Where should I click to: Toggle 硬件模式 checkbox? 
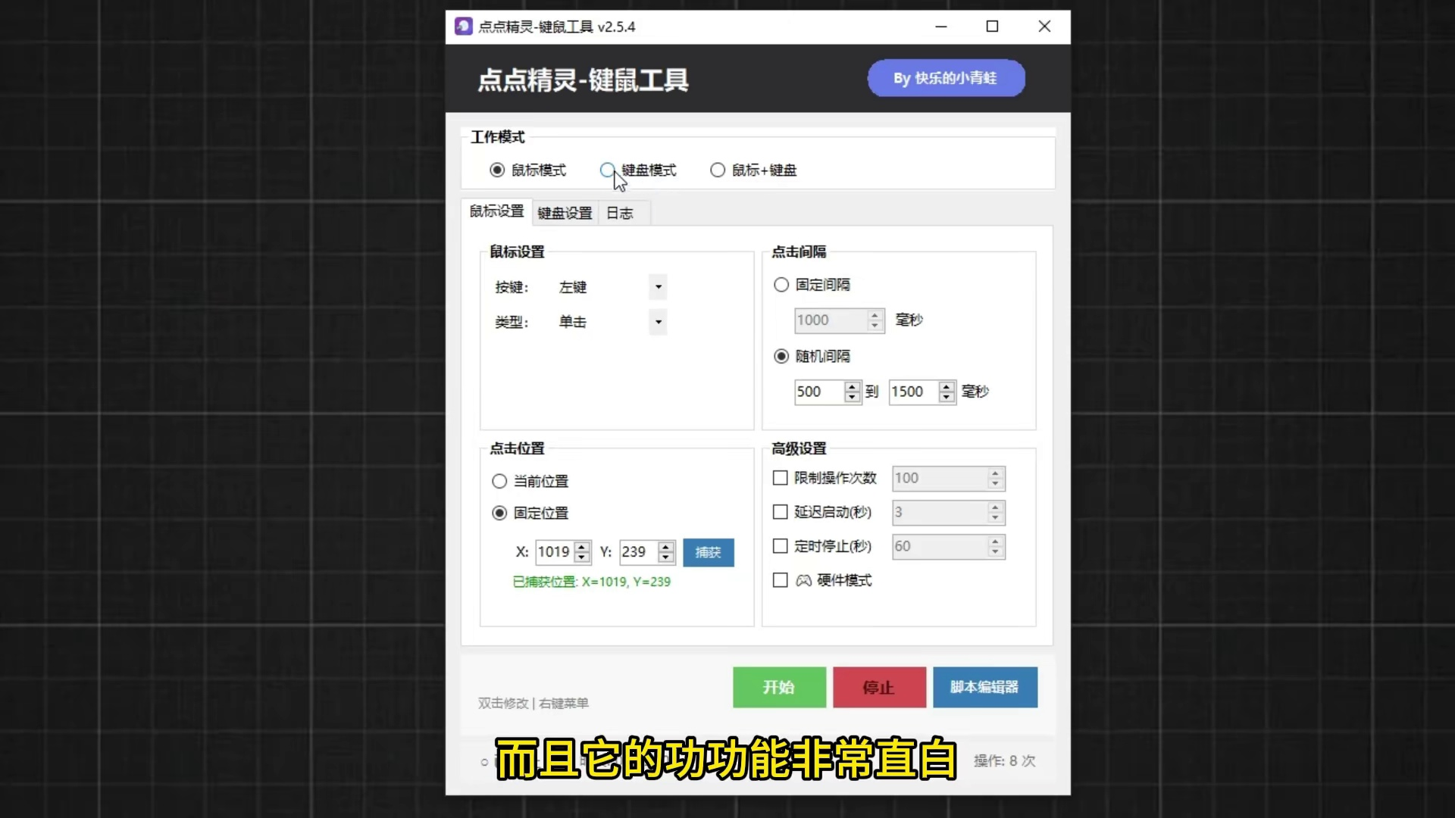coord(780,580)
